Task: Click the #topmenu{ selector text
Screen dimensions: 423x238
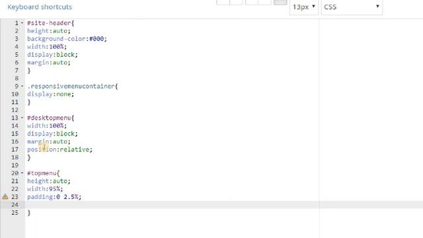Action: pyautogui.click(x=43, y=173)
